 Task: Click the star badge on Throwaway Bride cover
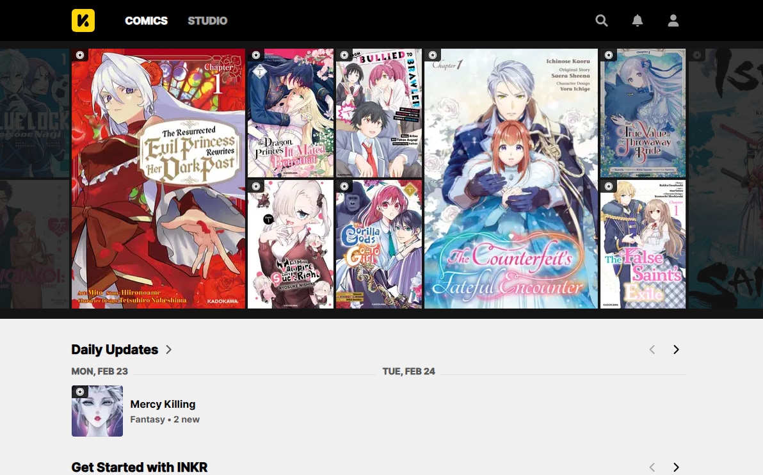point(608,55)
